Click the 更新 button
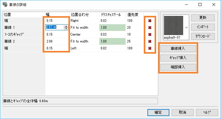Image resolution: width=221 pixels, height=119 pixels. (203, 18)
